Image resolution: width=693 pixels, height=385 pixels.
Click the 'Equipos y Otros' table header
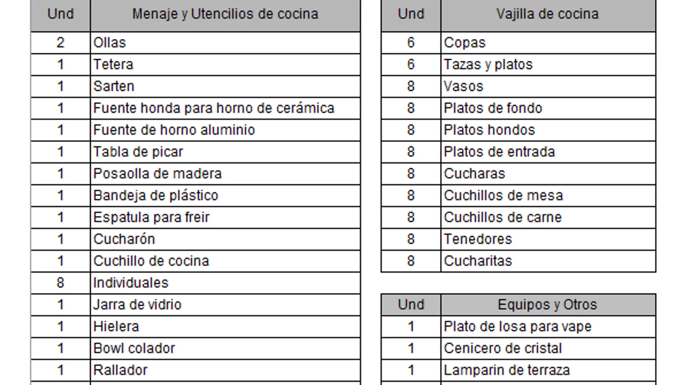(x=547, y=305)
